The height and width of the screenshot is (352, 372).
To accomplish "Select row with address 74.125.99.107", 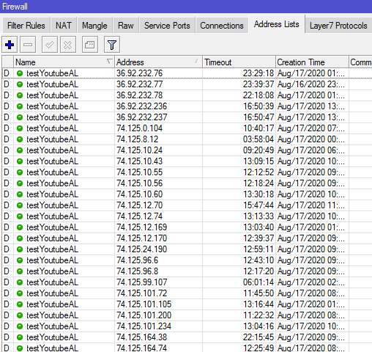I will (187, 282).
